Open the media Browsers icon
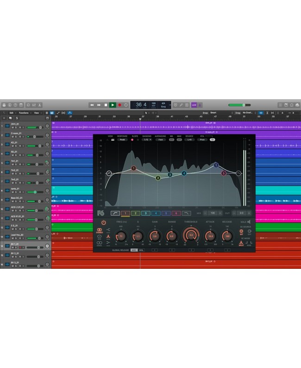301x368 pixels. pyautogui.click(x=297, y=105)
